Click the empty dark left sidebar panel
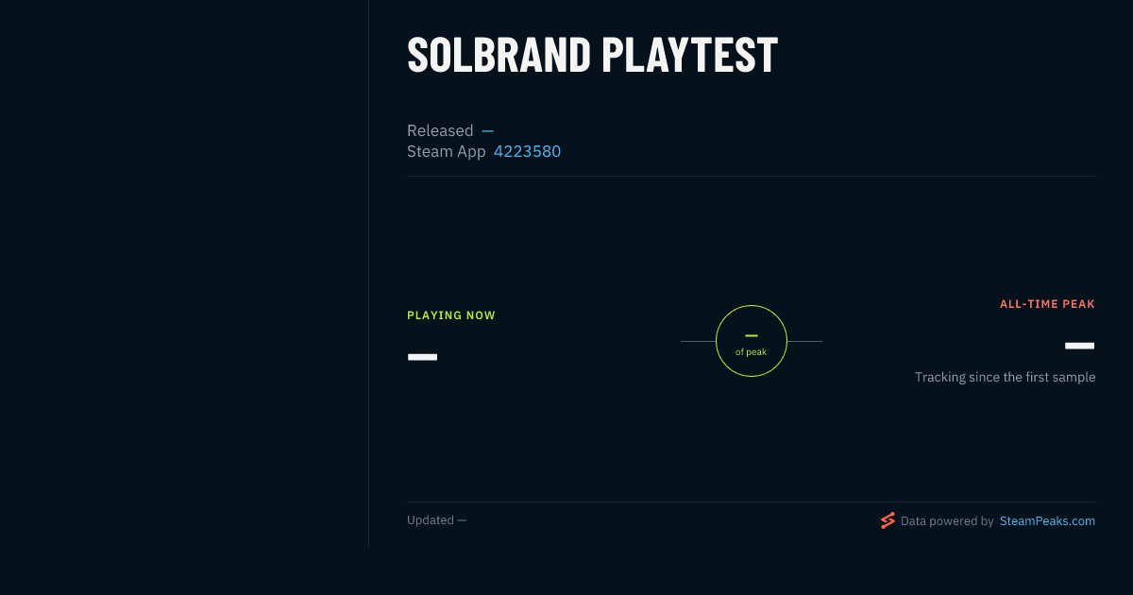This screenshot has height=595, width=1133. click(184, 274)
